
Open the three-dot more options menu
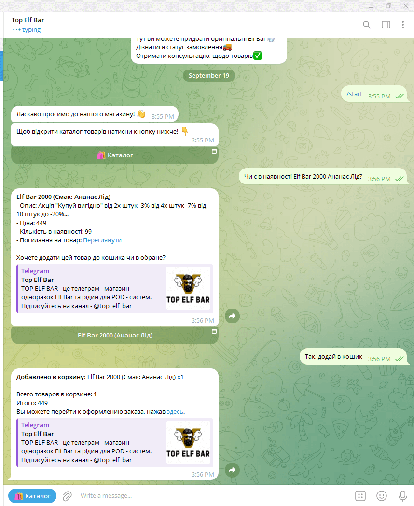(403, 25)
